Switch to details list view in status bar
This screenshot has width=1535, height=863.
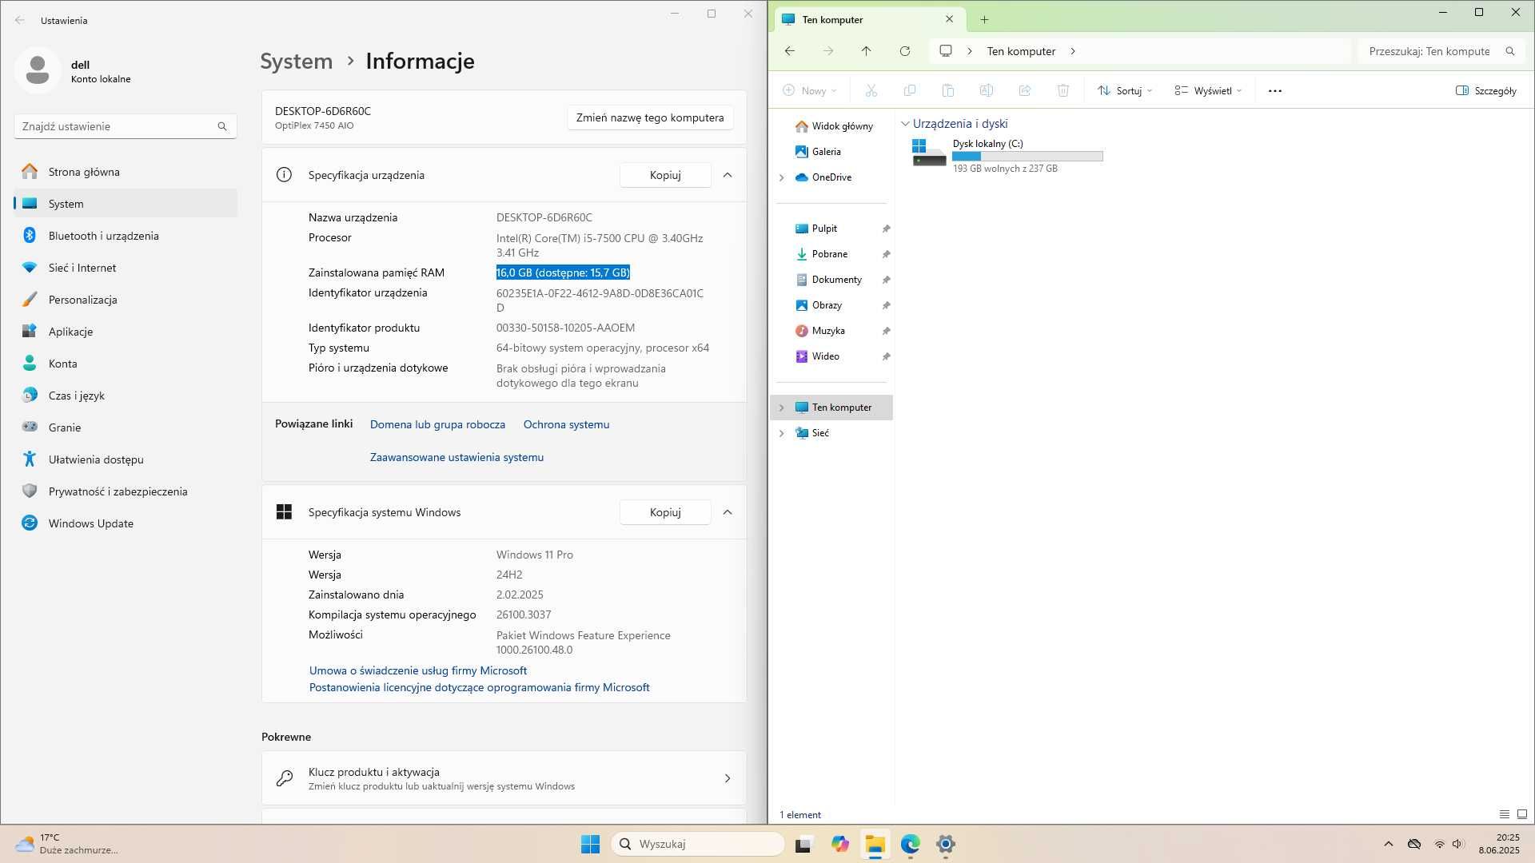[1504, 814]
